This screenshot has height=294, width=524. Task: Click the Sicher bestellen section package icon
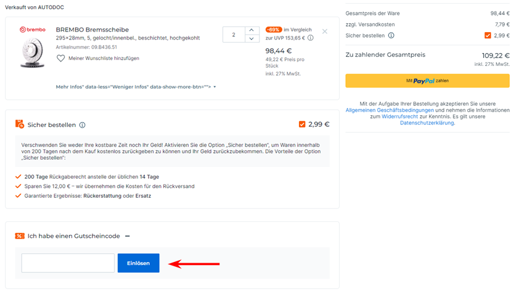(x=20, y=125)
